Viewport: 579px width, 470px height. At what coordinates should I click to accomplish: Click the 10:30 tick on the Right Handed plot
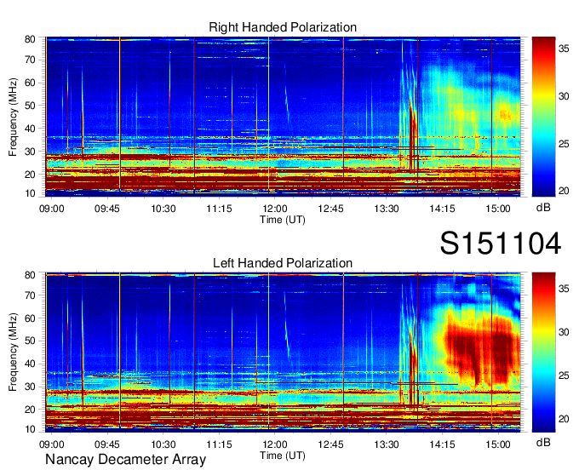coord(163,209)
